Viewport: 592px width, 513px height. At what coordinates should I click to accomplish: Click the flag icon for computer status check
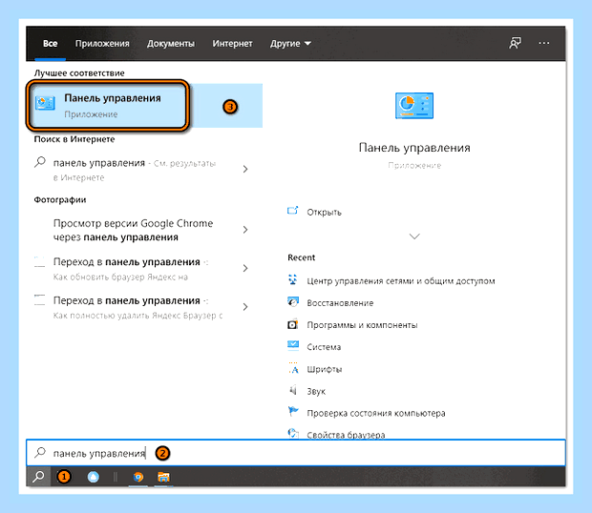coord(292,411)
